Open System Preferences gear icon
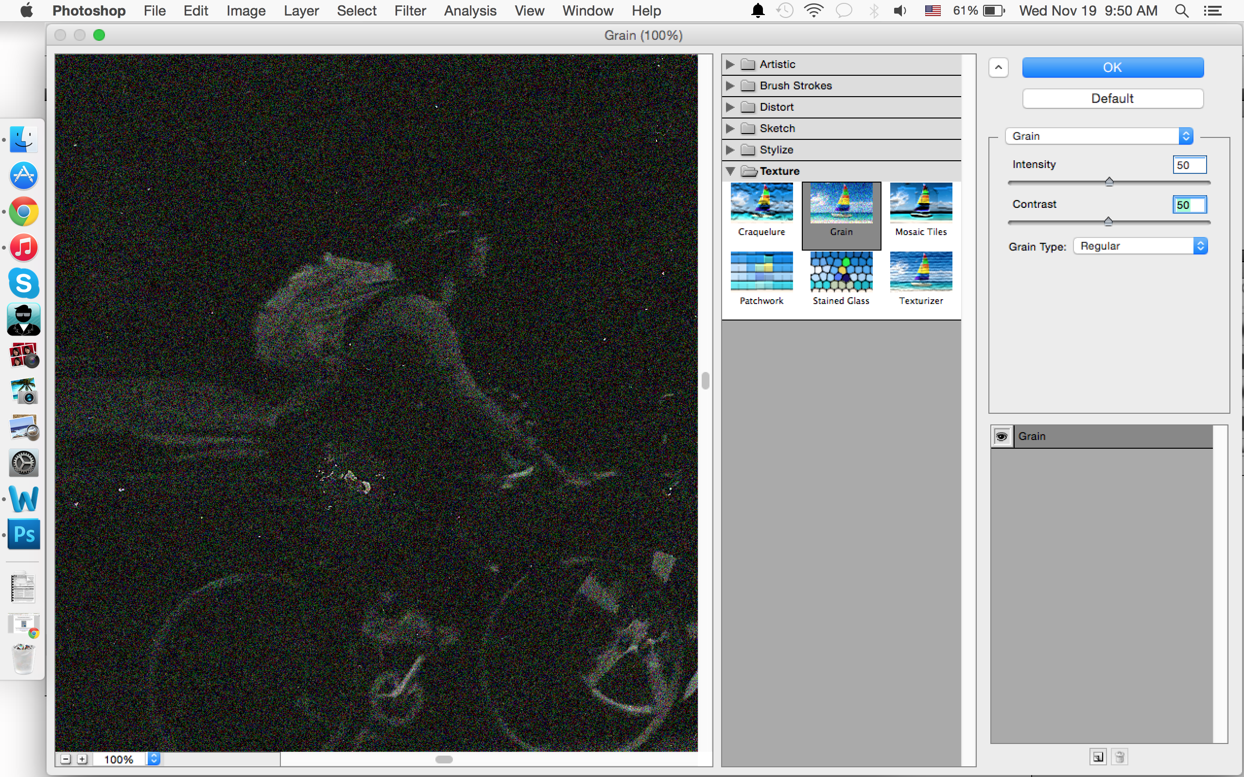The image size is (1244, 777). point(24,463)
